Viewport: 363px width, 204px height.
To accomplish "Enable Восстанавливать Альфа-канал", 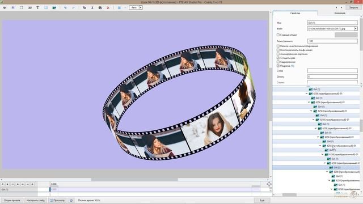I will pyautogui.click(x=278, y=50).
